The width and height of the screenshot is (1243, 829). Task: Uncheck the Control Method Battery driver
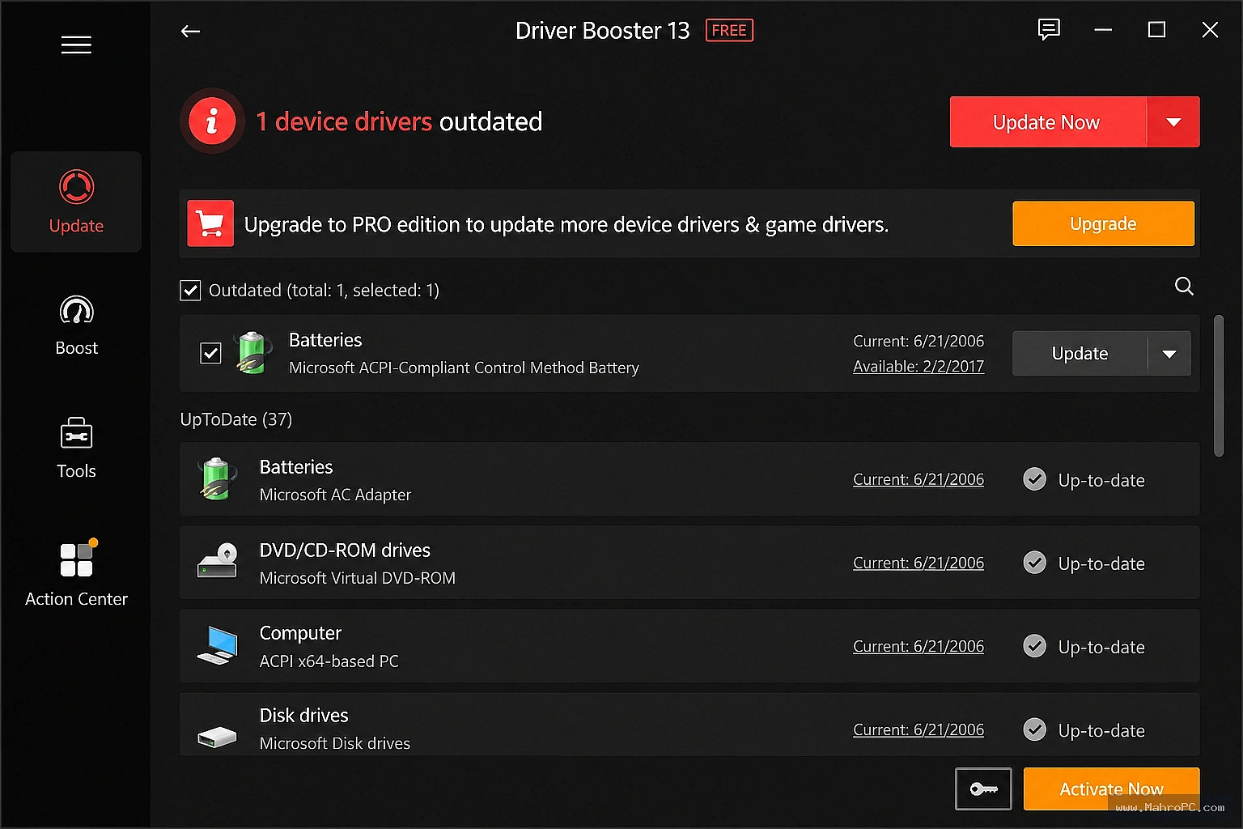(210, 353)
